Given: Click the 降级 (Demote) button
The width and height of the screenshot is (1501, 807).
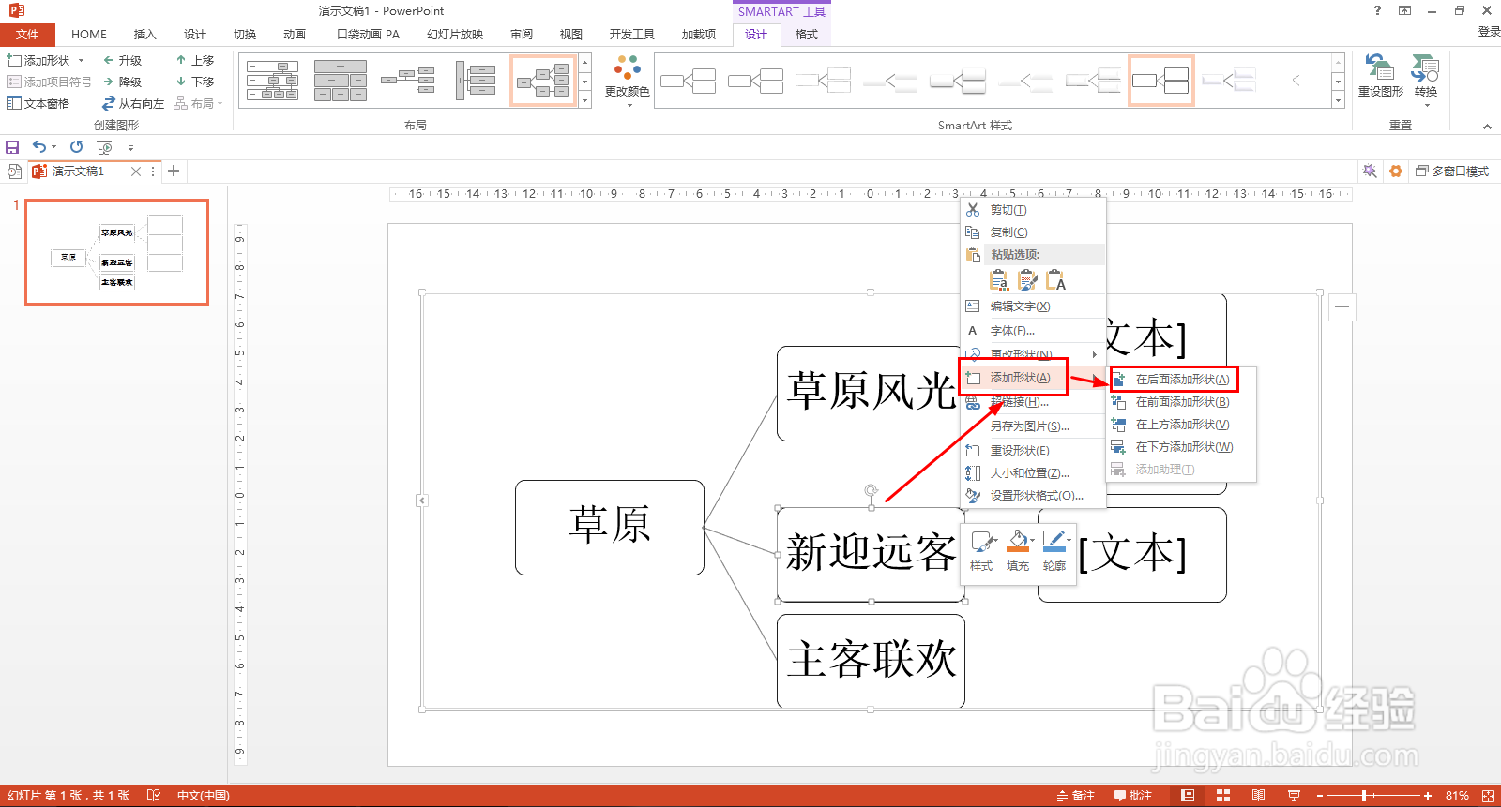Looking at the screenshot, I should click(x=123, y=82).
